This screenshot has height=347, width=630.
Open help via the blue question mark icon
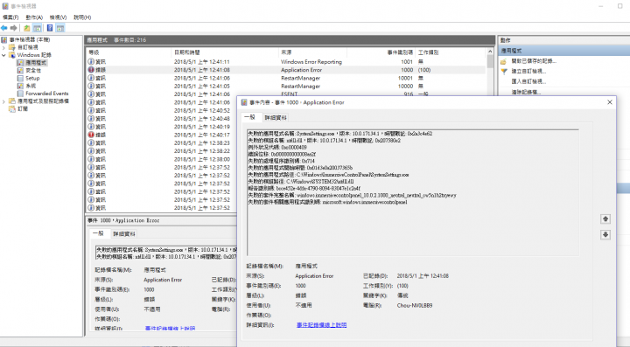[x=50, y=28]
